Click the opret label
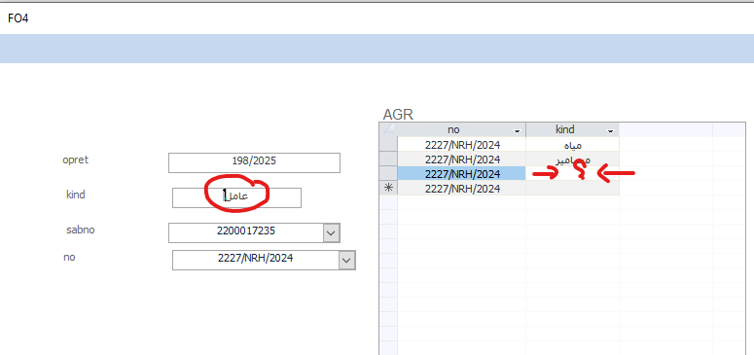 coord(76,160)
